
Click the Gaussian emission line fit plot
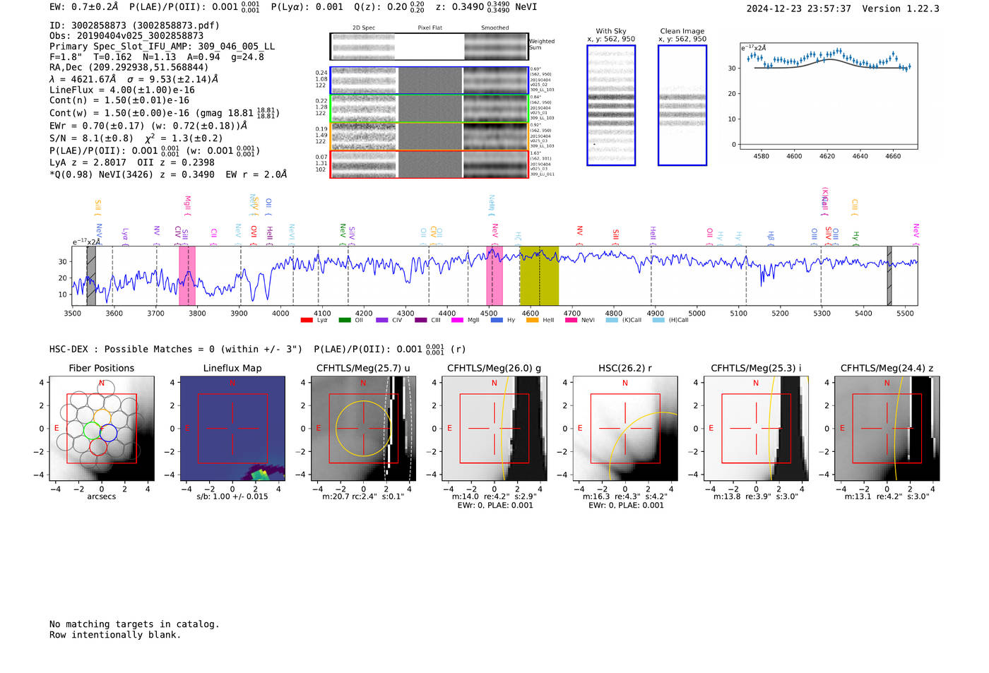coord(829,96)
